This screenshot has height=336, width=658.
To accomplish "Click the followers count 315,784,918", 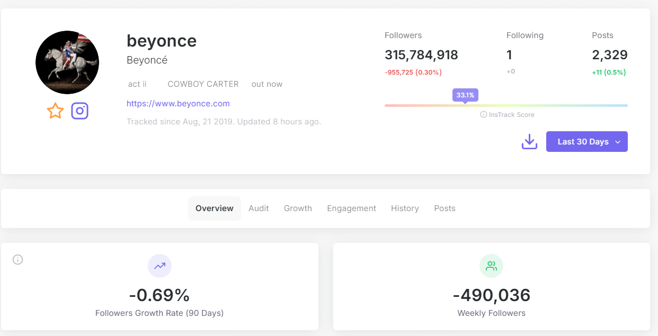I will (421, 55).
